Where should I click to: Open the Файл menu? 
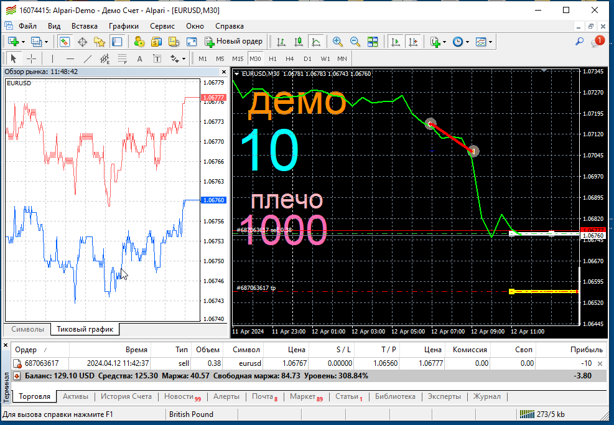[x=27, y=26]
